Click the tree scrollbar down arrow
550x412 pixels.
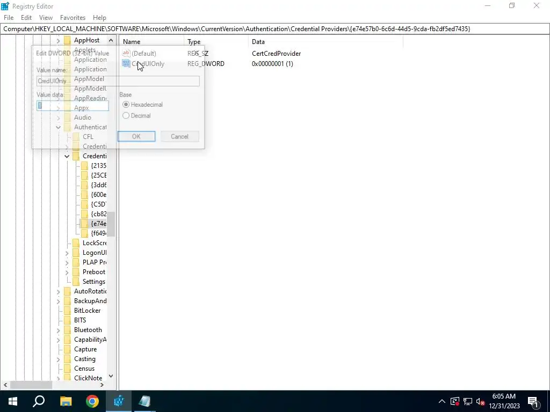(x=111, y=376)
